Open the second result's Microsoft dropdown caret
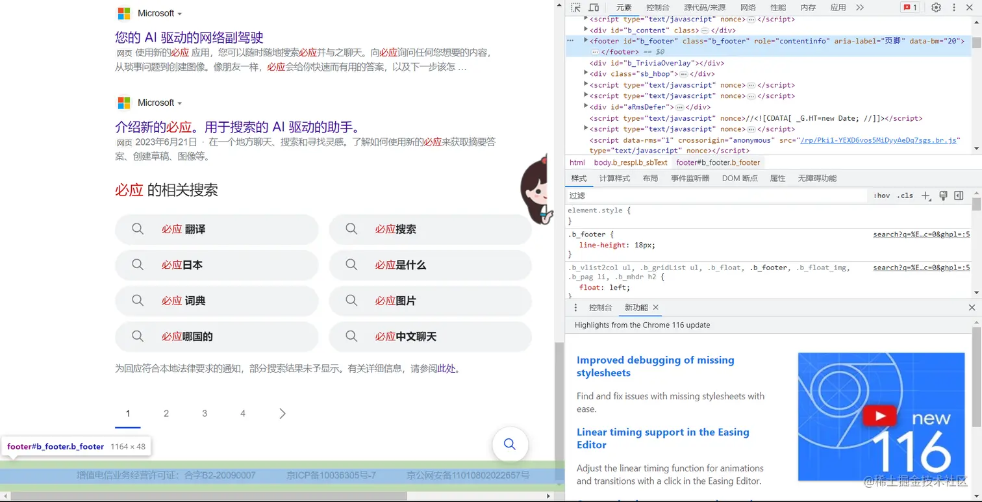The image size is (982, 502). pos(180,103)
